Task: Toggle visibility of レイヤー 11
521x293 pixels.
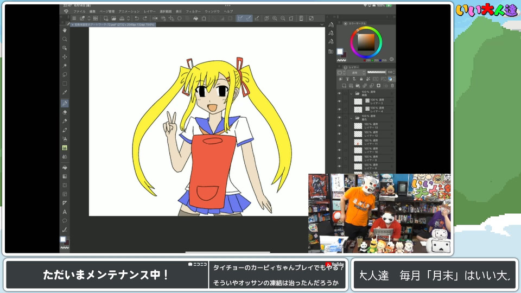Action: 339,141
